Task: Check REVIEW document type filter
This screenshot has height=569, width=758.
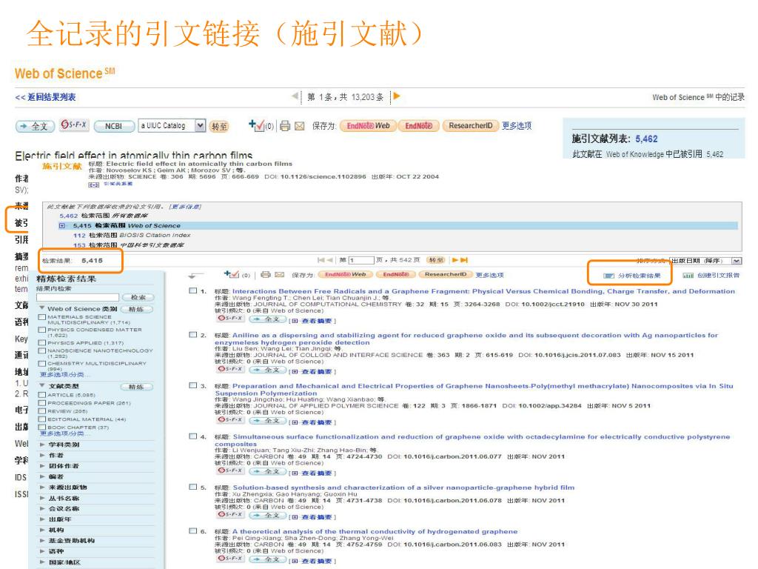Action: (x=42, y=411)
